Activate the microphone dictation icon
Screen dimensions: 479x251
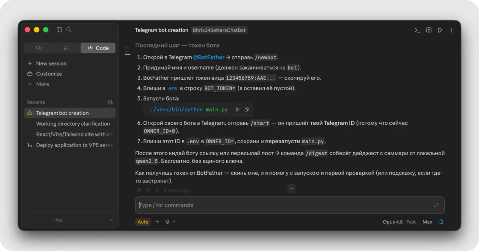coord(167,222)
